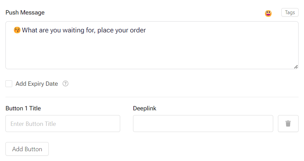Open the emoji picker for Push Message

(x=268, y=14)
